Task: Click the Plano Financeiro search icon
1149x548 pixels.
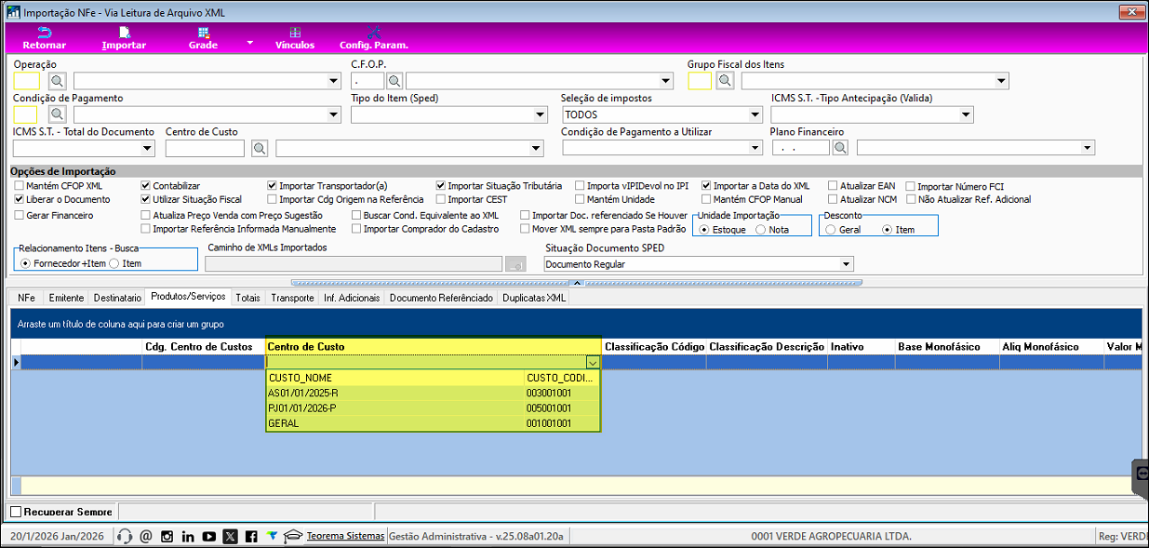Action: (x=840, y=147)
